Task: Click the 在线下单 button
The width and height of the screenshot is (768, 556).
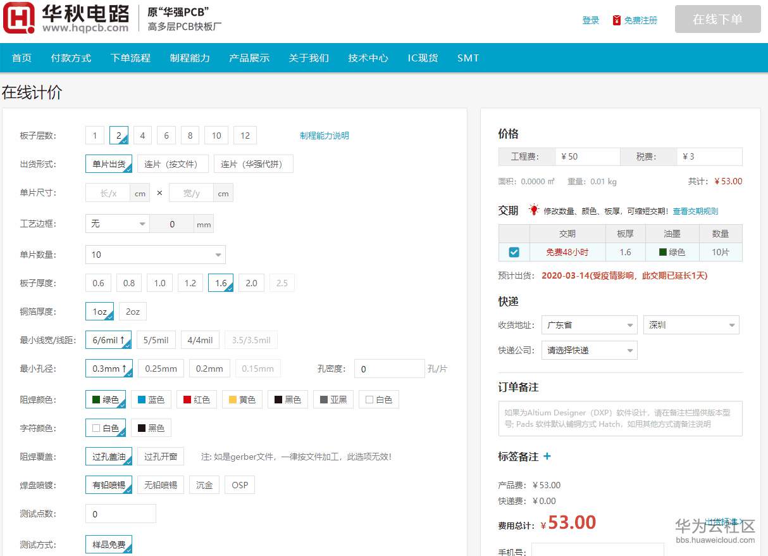Action: coord(717,19)
